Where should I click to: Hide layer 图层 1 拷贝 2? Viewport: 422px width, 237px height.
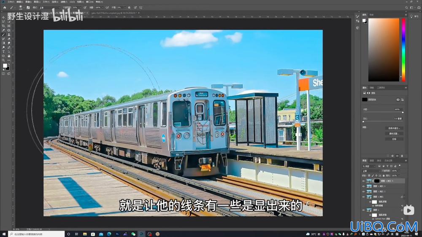[363, 191]
